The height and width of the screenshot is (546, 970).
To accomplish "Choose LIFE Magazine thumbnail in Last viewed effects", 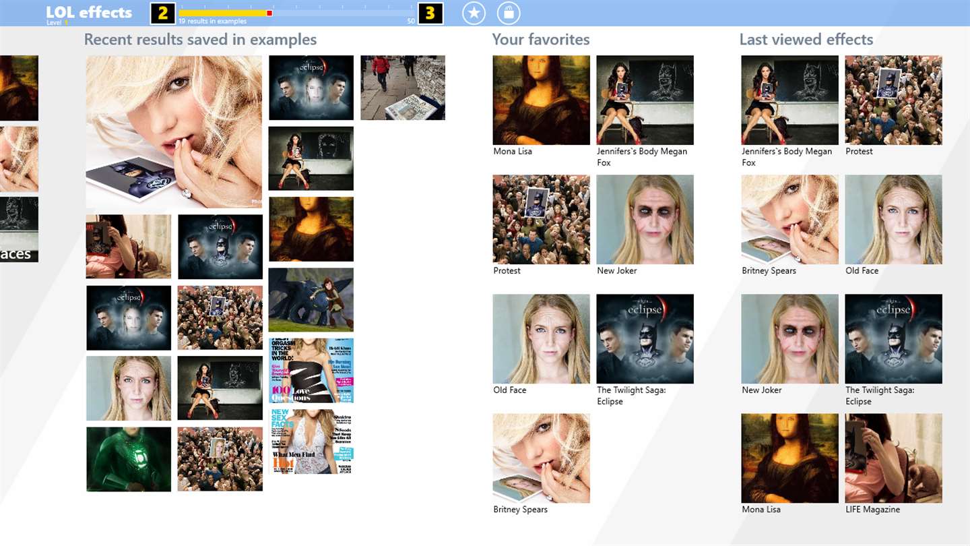I will click(894, 458).
